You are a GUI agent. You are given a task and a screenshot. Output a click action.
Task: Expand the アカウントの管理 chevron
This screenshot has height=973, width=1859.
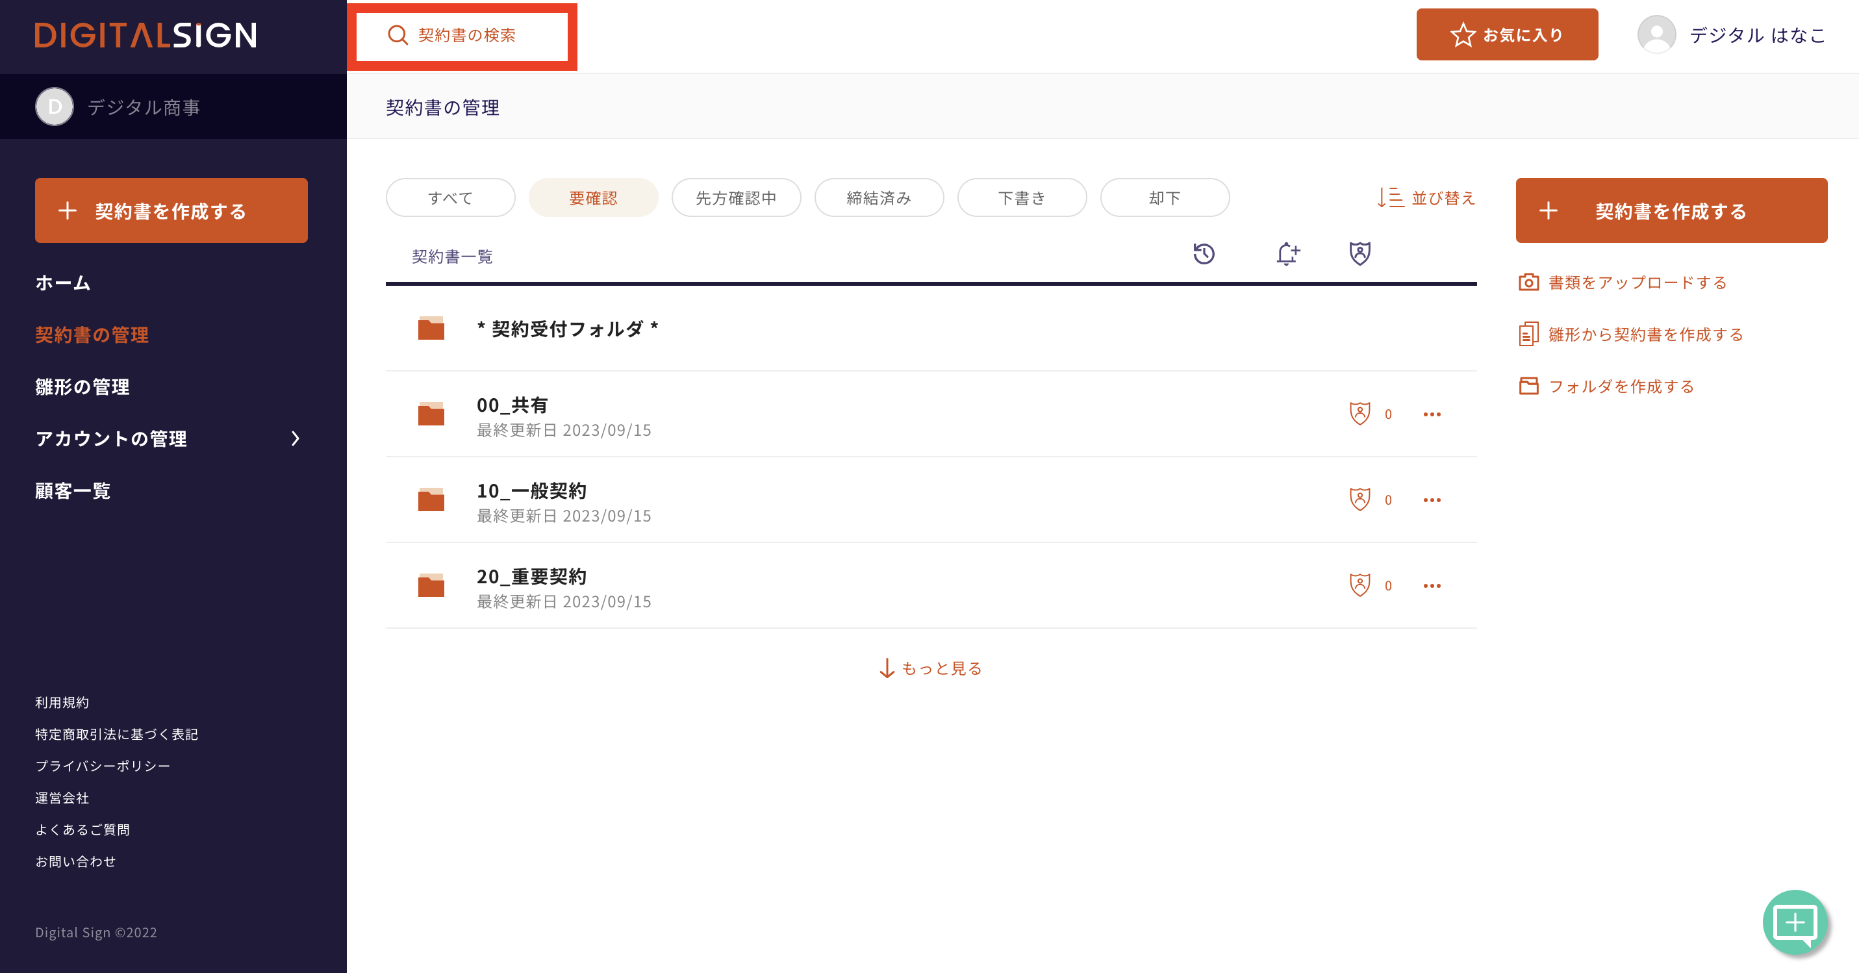pos(294,438)
